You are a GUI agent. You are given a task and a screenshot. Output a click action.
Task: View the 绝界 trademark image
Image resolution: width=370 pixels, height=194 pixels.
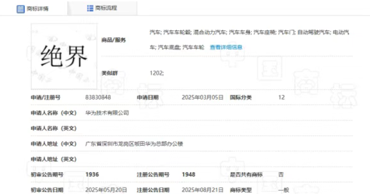(x=64, y=56)
